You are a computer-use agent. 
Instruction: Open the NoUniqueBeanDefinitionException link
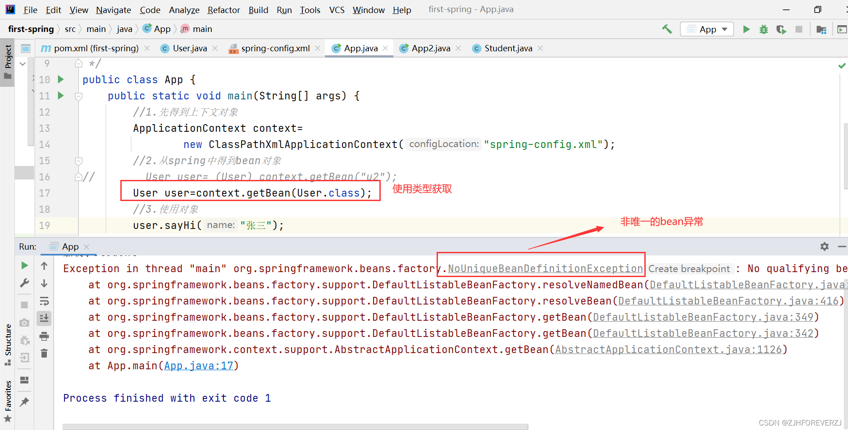click(x=545, y=269)
